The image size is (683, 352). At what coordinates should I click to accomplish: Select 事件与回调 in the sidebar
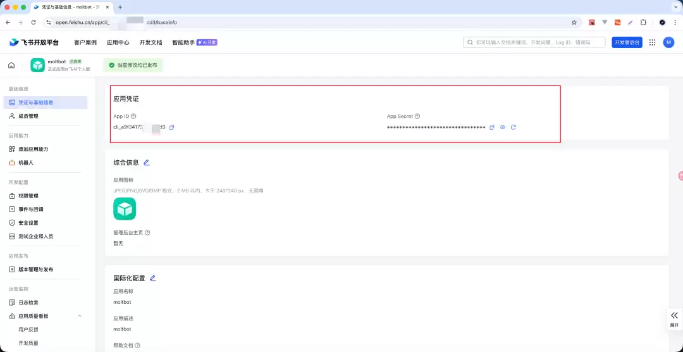(x=31, y=210)
